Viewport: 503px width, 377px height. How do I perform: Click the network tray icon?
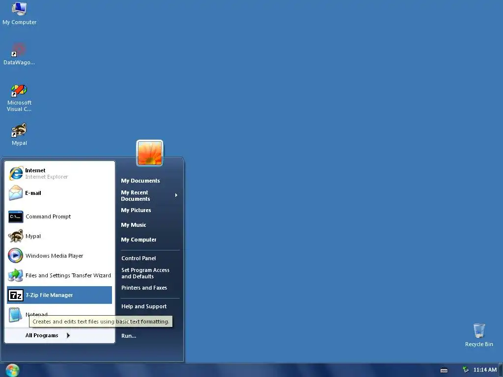coord(466,370)
